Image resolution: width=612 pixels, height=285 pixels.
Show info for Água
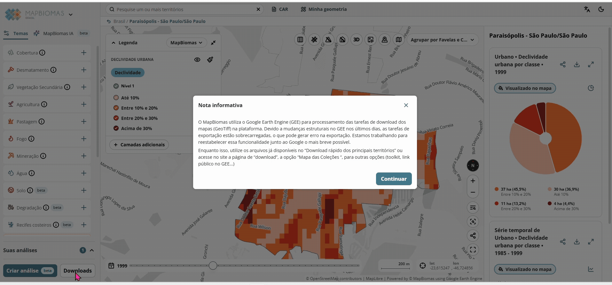[x=32, y=173]
